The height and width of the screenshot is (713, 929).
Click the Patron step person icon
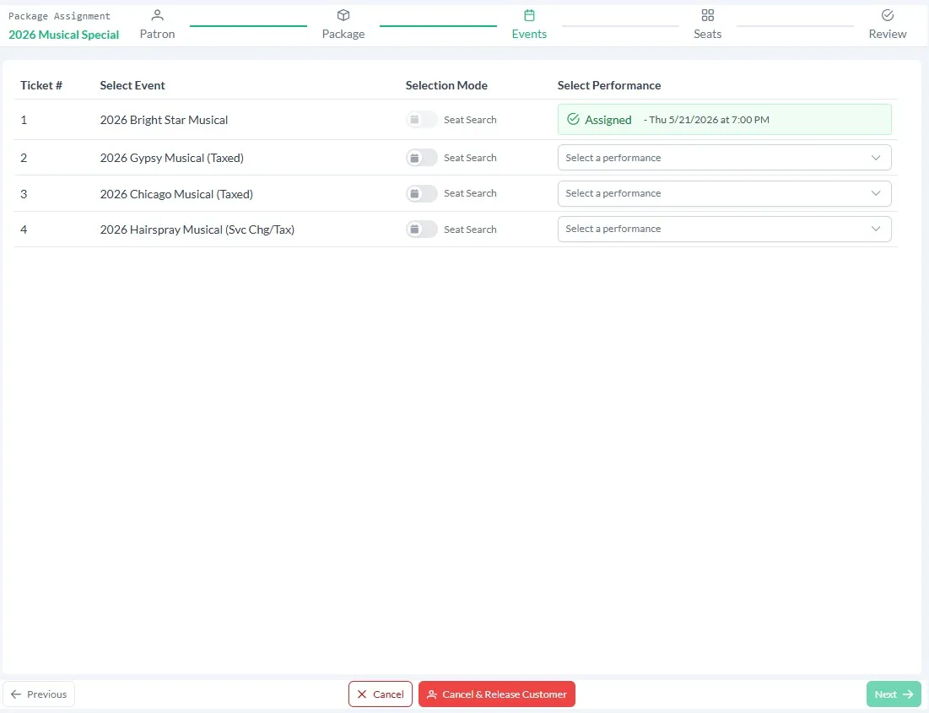pyautogui.click(x=157, y=15)
